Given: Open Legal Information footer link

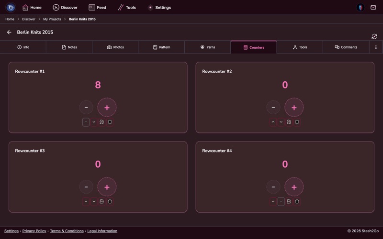Looking at the screenshot, I should point(102,231).
